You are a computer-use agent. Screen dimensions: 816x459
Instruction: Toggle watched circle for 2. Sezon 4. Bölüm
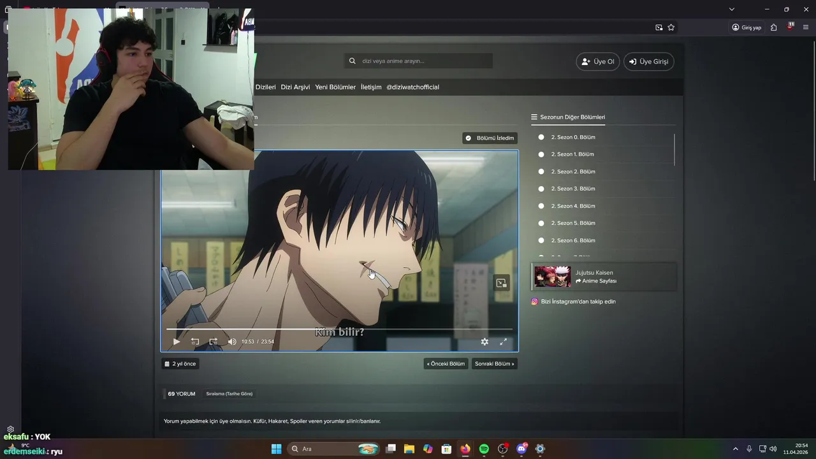[541, 206]
